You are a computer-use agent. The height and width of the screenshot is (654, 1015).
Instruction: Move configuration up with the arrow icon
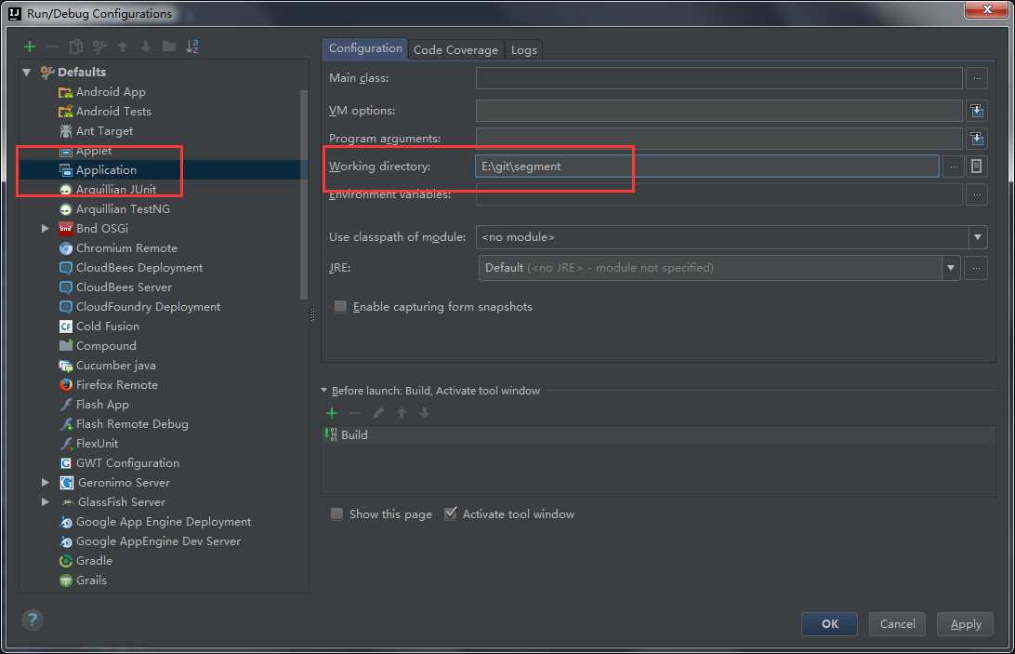[123, 47]
